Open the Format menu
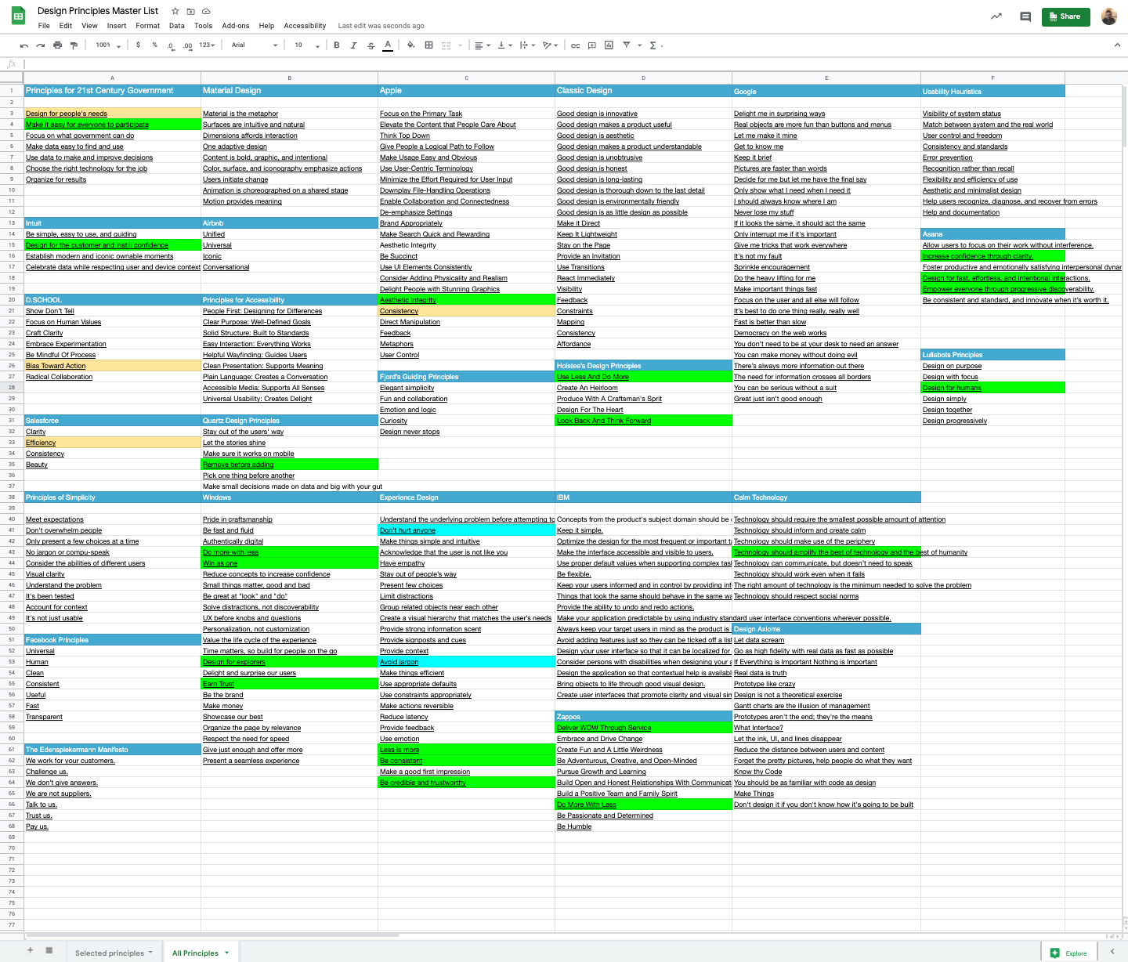 click(x=147, y=26)
